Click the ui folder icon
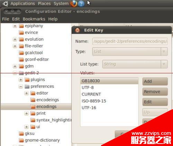Screen dimensions: 173x146 (x=33, y=127)
